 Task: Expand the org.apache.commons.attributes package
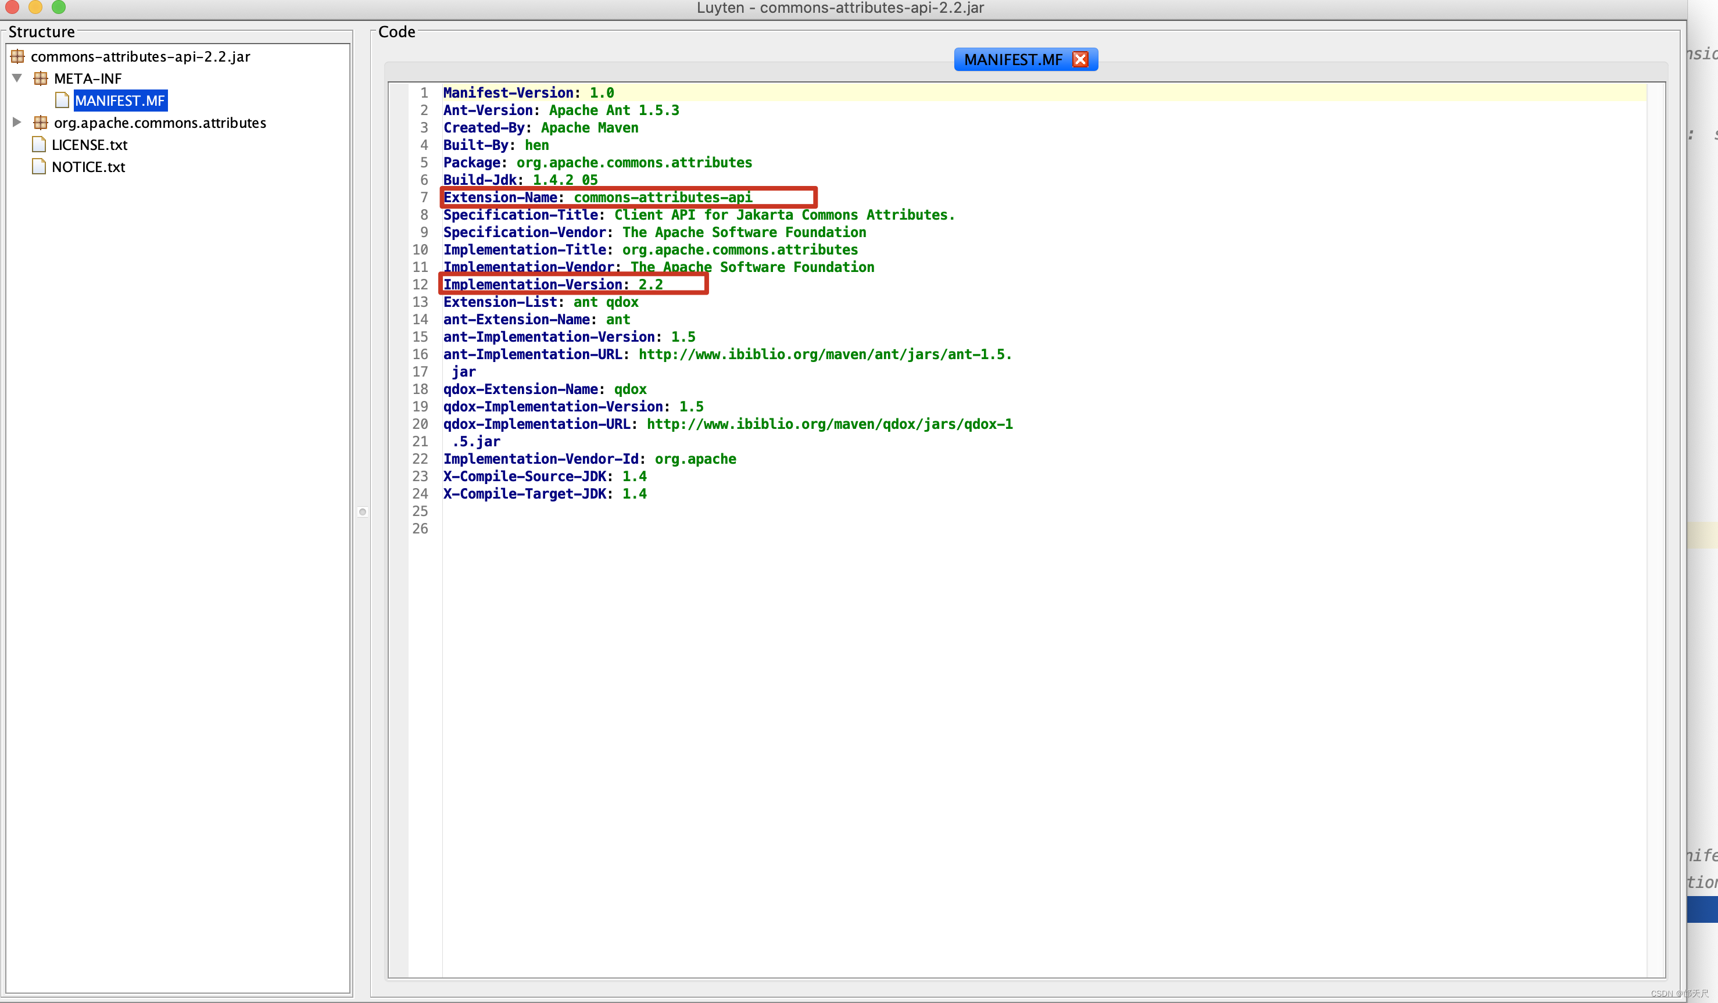click(17, 123)
